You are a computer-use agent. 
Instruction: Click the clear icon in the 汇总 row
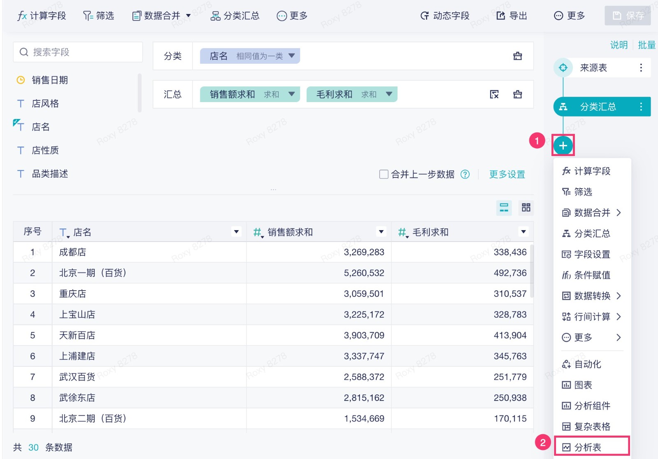click(494, 94)
